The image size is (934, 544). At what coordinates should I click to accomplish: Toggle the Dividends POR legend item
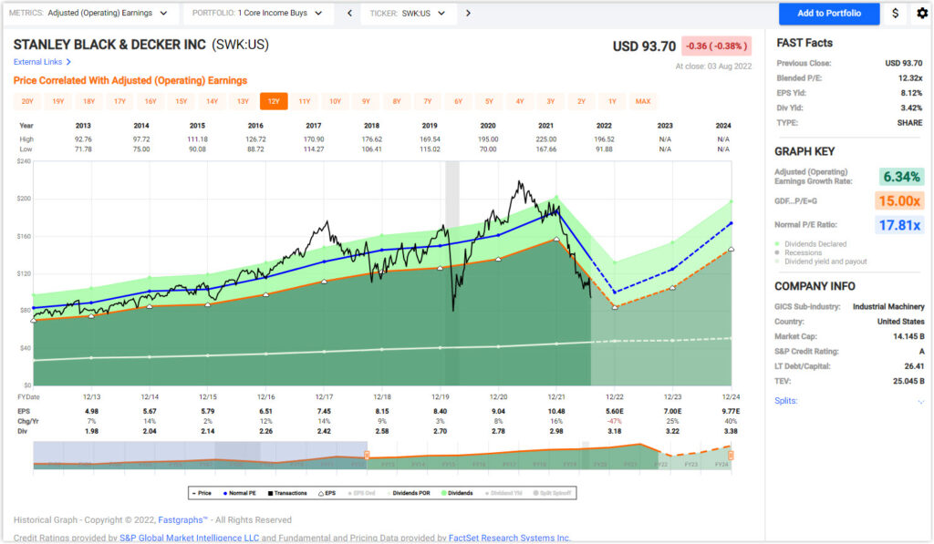click(x=409, y=493)
